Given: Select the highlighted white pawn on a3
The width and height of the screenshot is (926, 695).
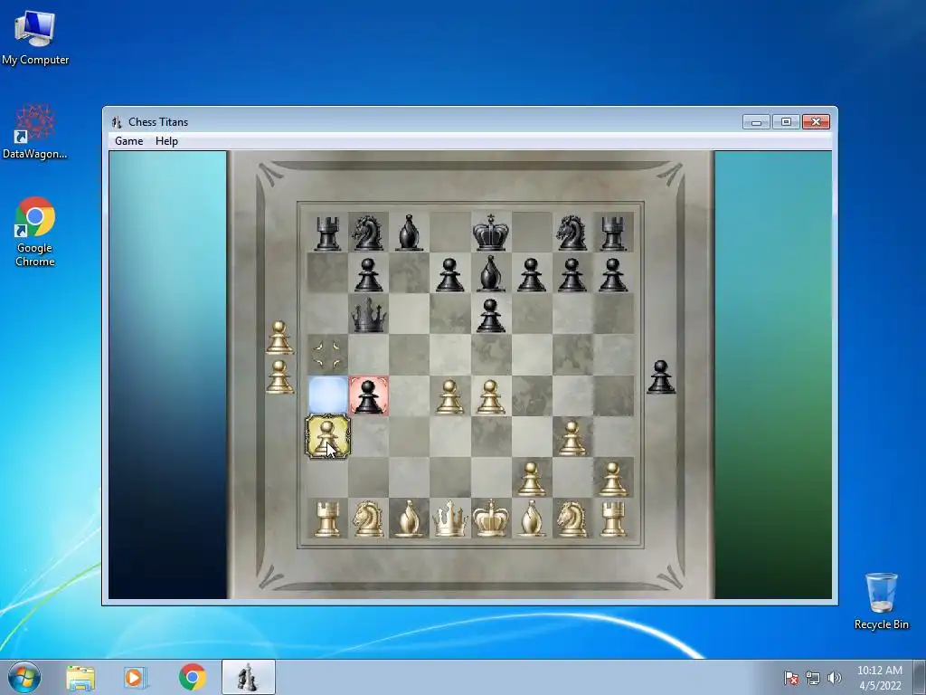Looking at the screenshot, I should [327, 437].
